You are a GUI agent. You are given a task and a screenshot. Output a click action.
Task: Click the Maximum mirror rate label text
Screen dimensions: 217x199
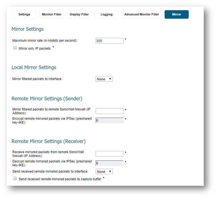[45, 40]
